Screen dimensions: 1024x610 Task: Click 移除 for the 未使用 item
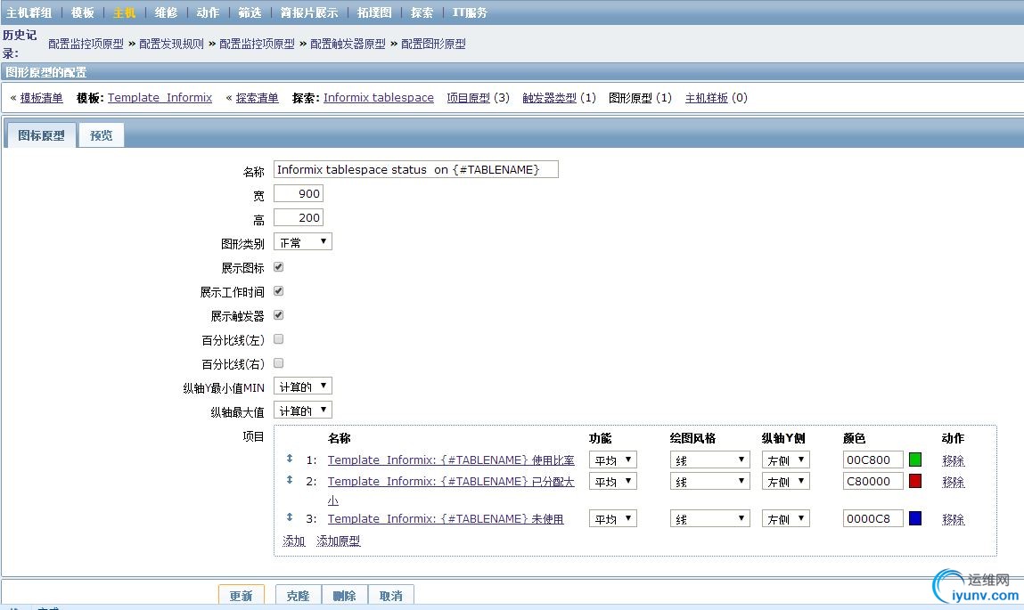pos(953,519)
